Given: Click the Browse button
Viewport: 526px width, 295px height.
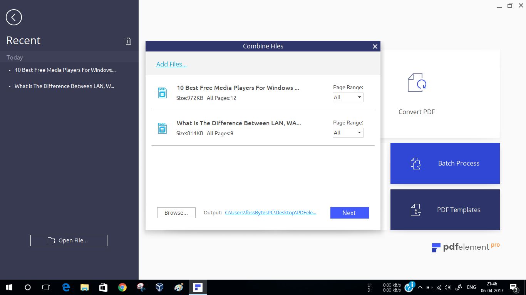Looking at the screenshot, I should click(176, 213).
